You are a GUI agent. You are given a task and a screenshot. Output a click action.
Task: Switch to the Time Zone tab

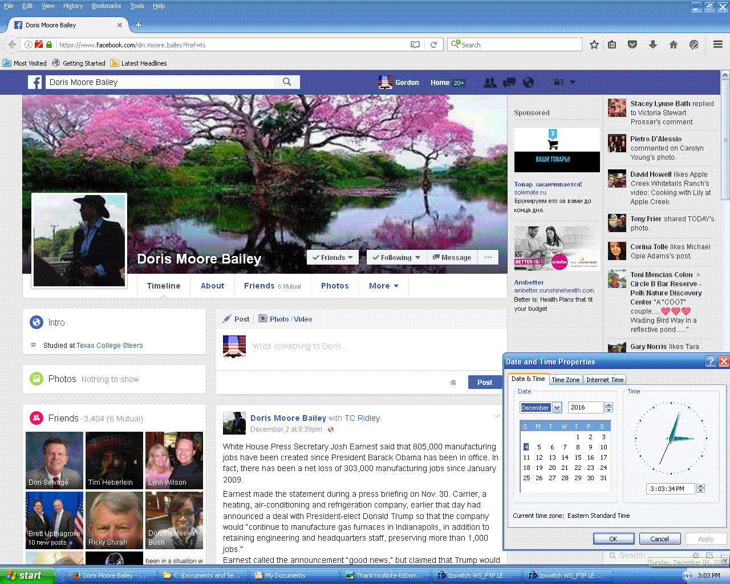click(565, 380)
